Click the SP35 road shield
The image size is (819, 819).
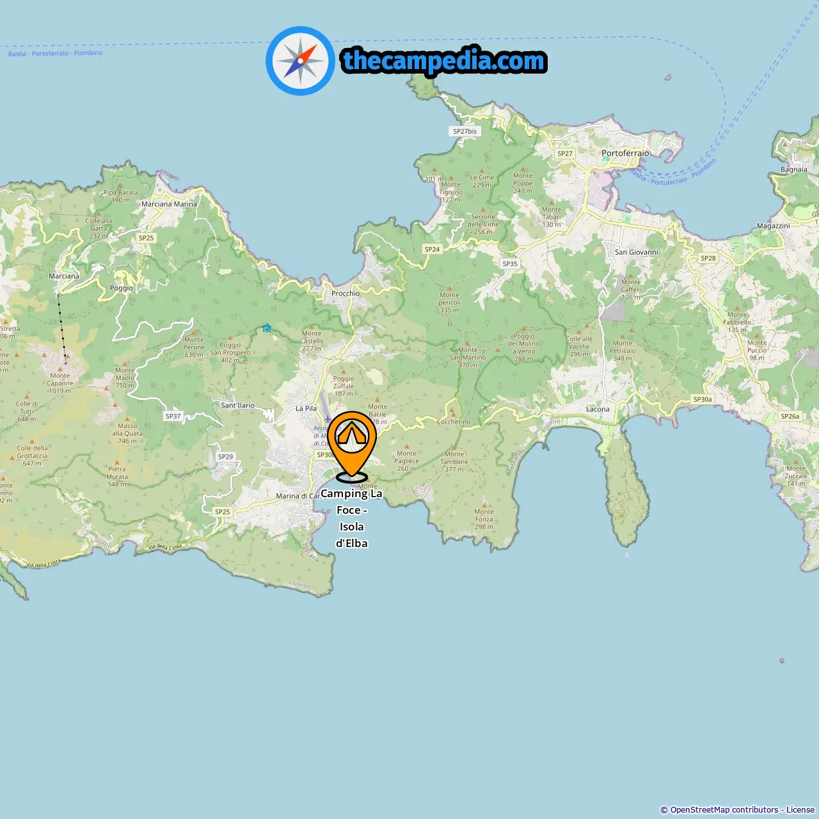pos(509,264)
